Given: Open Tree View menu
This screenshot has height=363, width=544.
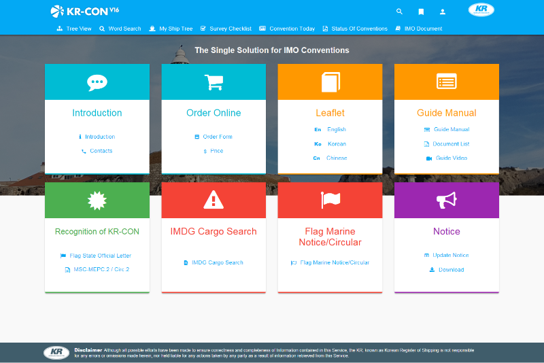Looking at the screenshot, I should (74, 29).
